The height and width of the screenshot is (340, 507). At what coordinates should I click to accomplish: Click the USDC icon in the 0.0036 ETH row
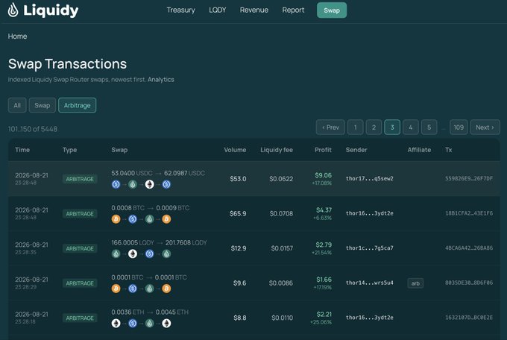[x=133, y=323]
